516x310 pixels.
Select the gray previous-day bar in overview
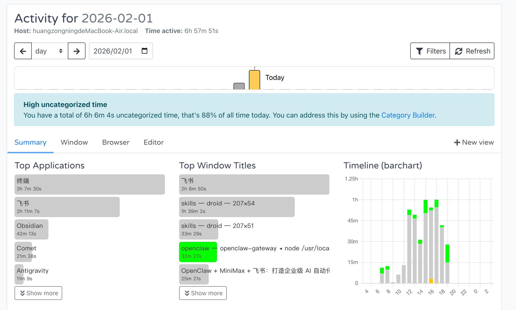pos(239,86)
